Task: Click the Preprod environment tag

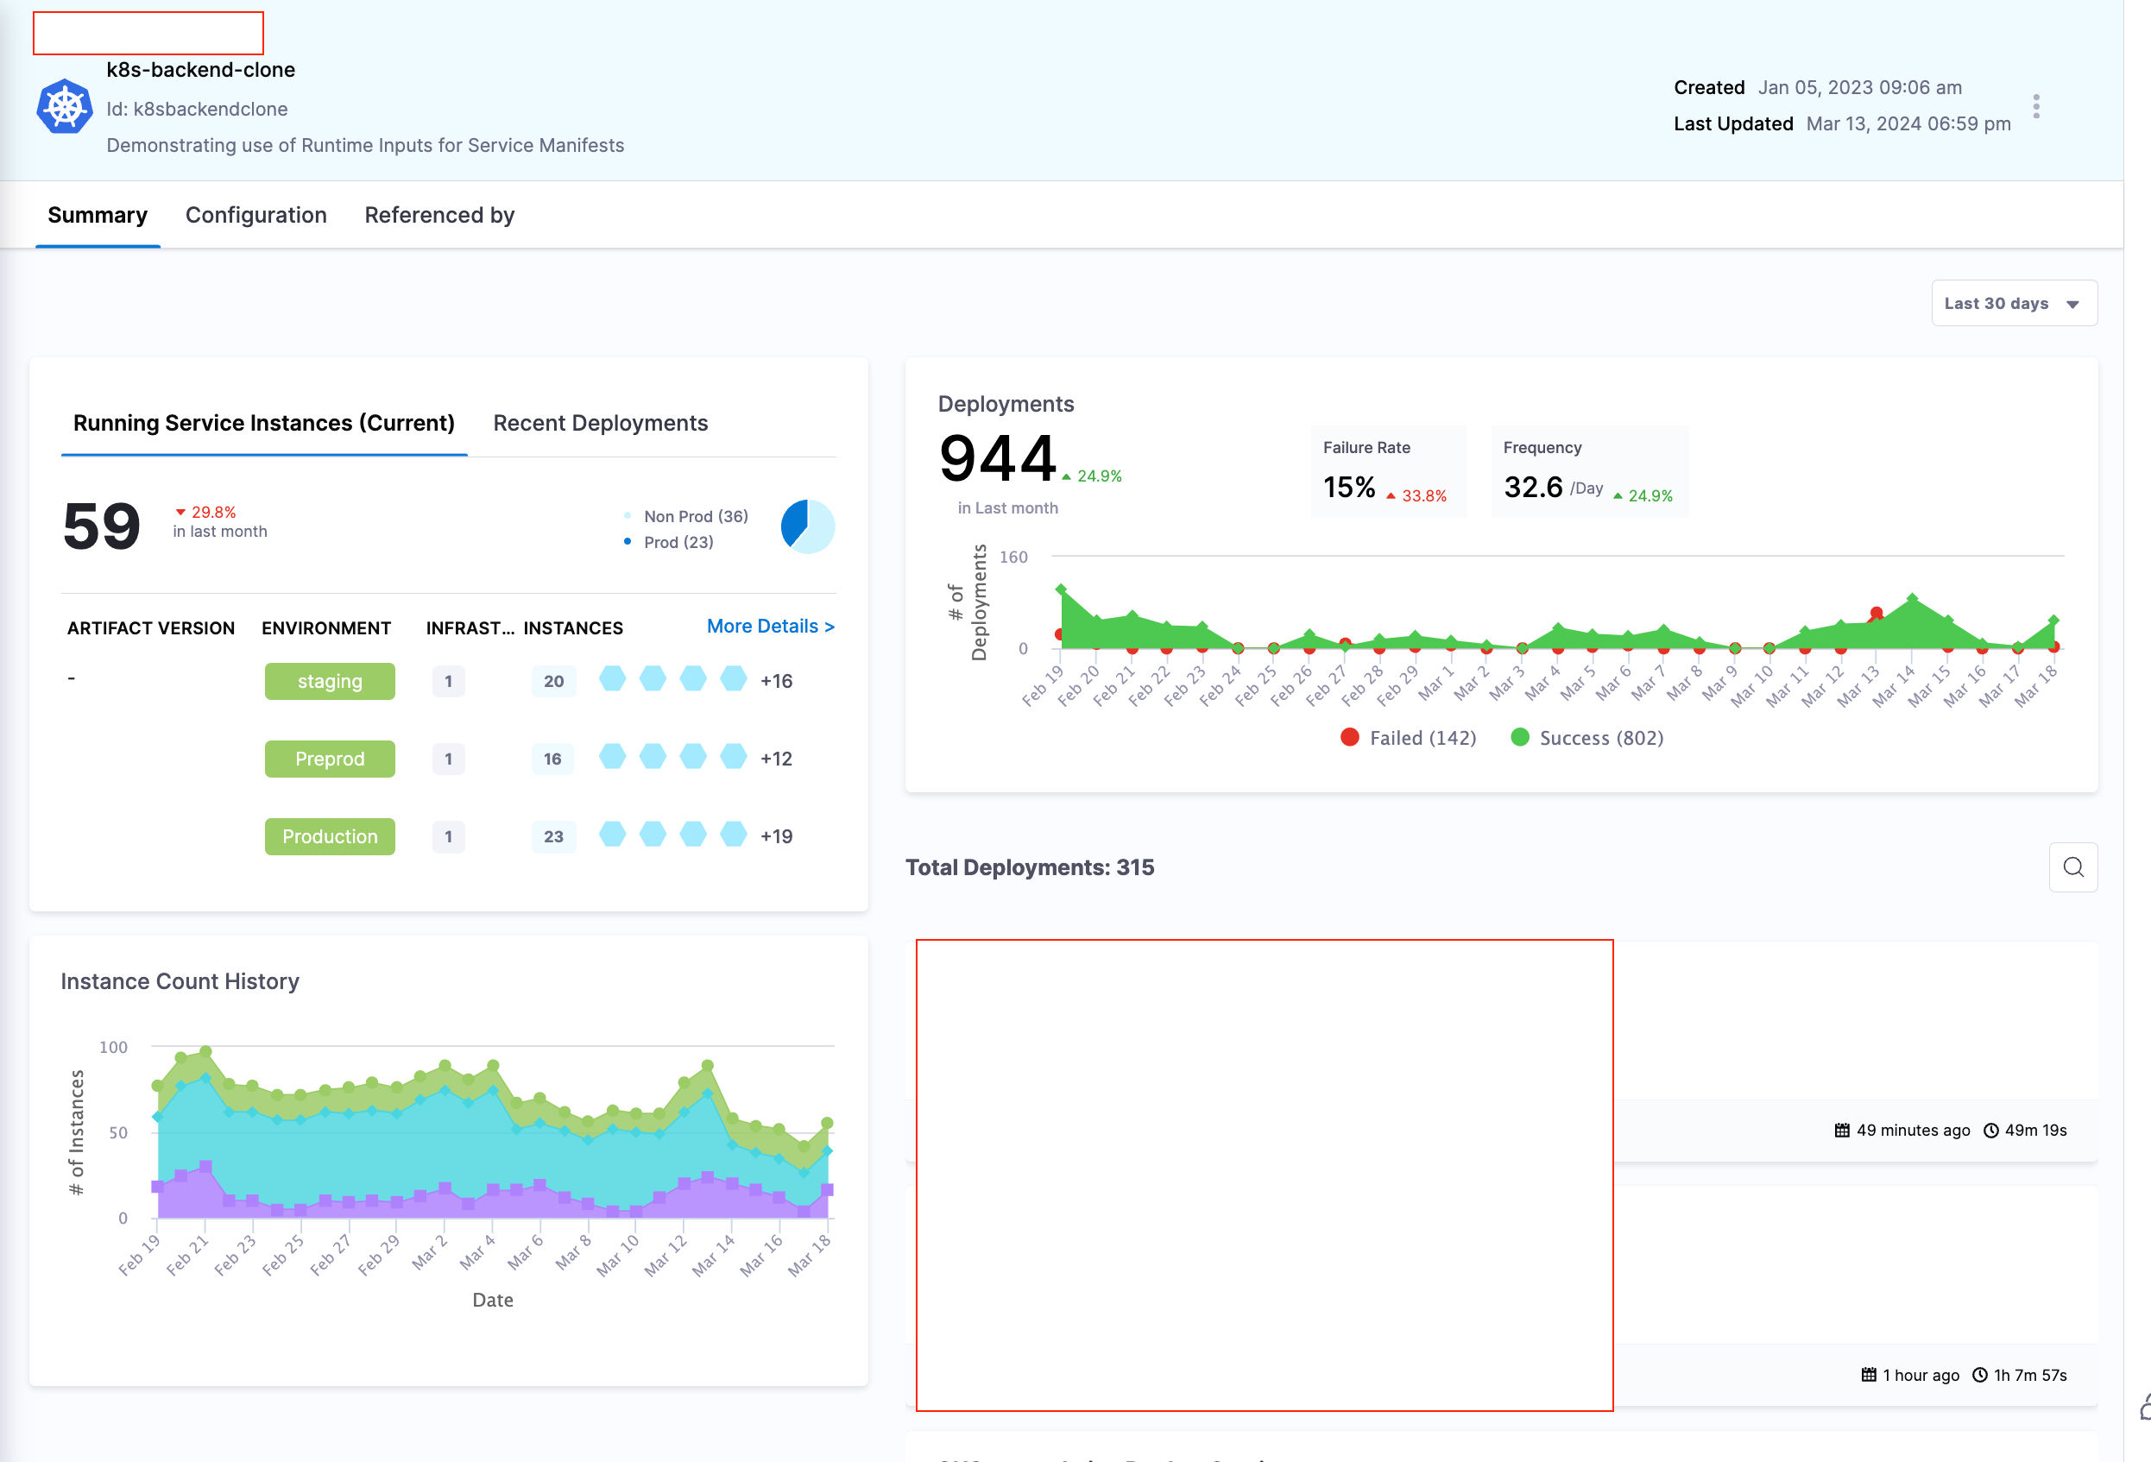Action: point(330,759)
